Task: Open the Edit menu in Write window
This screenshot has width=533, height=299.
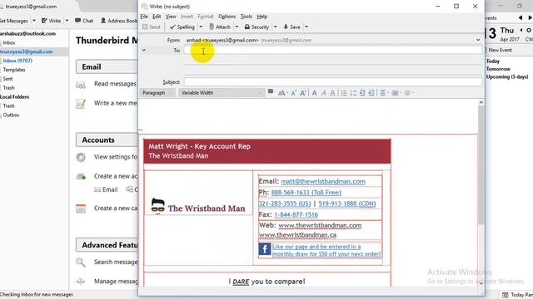Action: pos(157,17)
